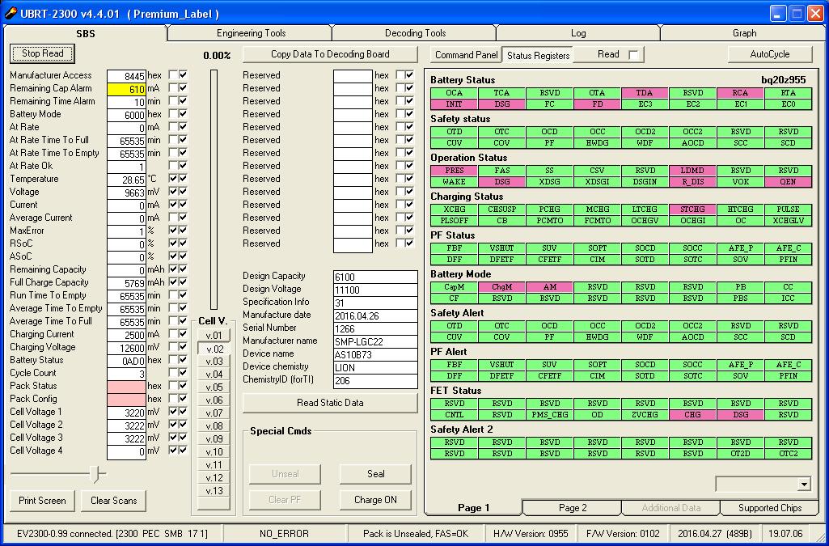The width and height of the screenshot is (829, 546).
Task: Click NO_ERROR in the status bar
Action: pyautogui.click(x=284, y=534)
